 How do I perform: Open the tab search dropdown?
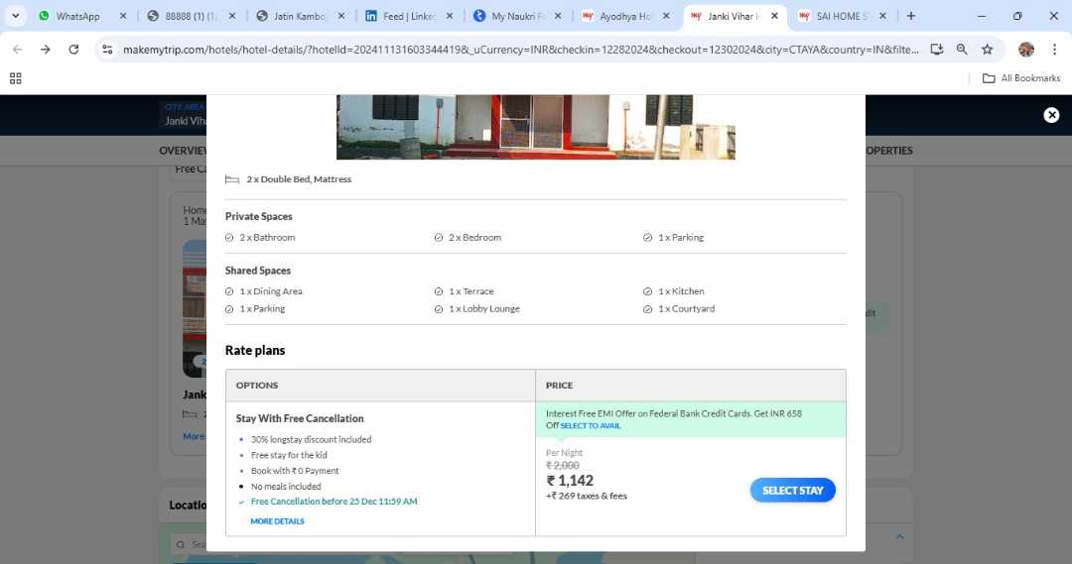[15, 16]
